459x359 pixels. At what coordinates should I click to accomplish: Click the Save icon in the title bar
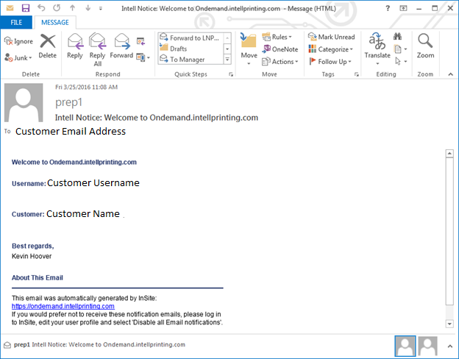[x=26, y=7]
